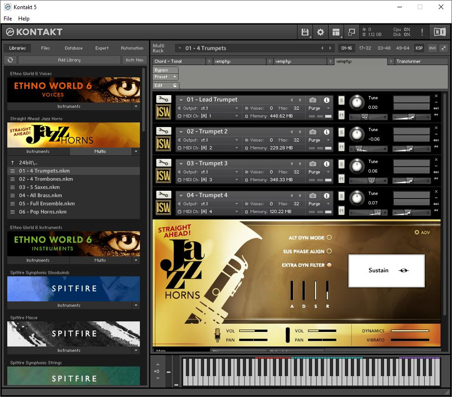Switch to the Files tab
Screen dimensions: 452x397
point(45,48)
